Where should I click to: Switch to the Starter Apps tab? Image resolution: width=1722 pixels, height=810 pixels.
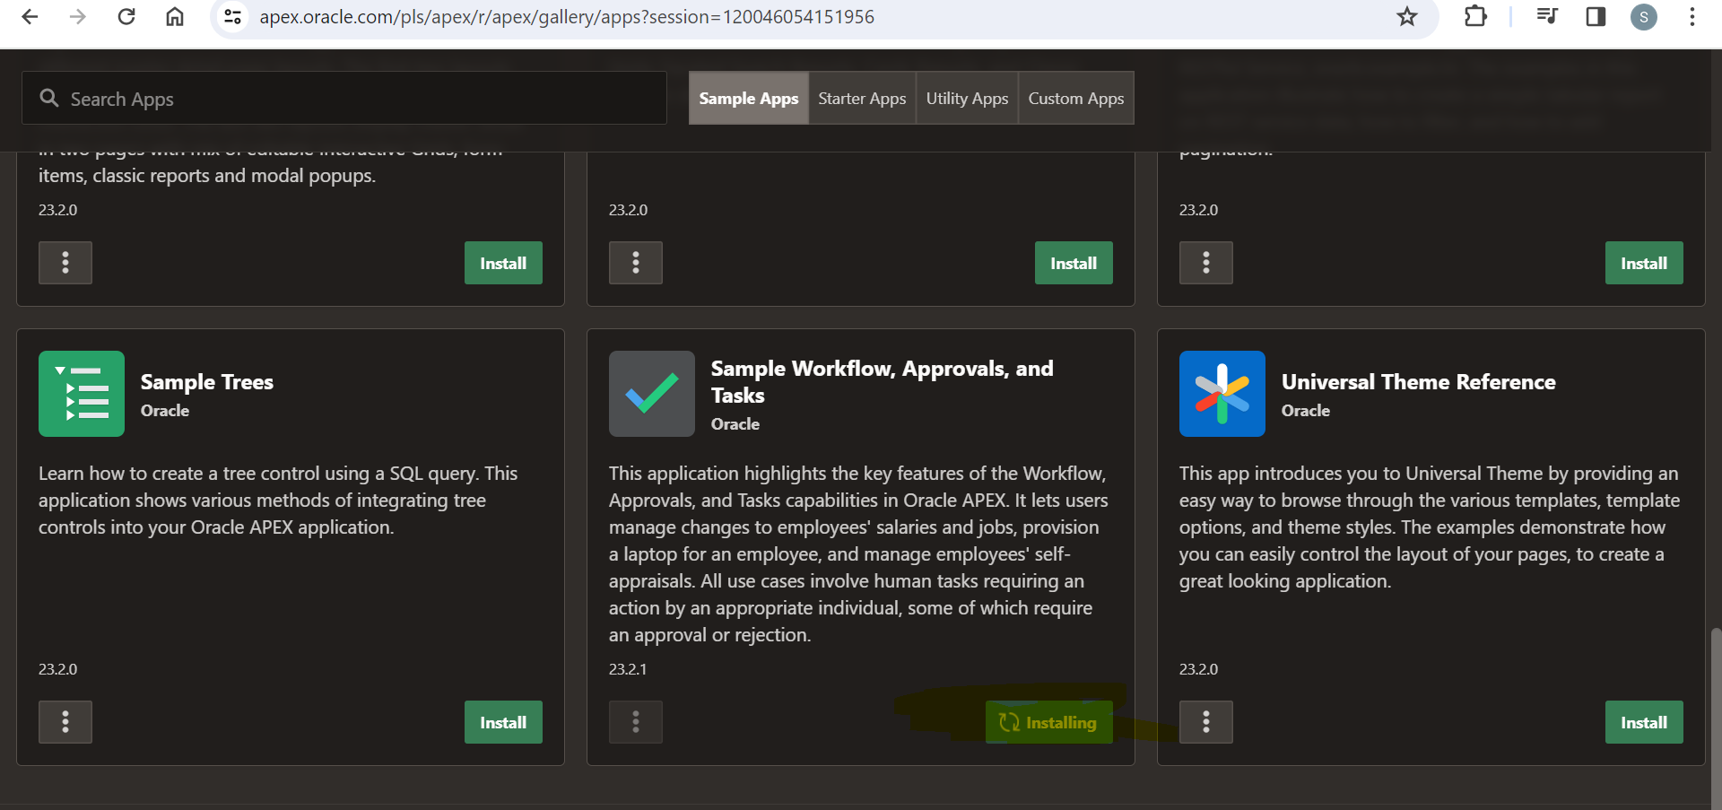pyautogui.click(x=861, y=98)
